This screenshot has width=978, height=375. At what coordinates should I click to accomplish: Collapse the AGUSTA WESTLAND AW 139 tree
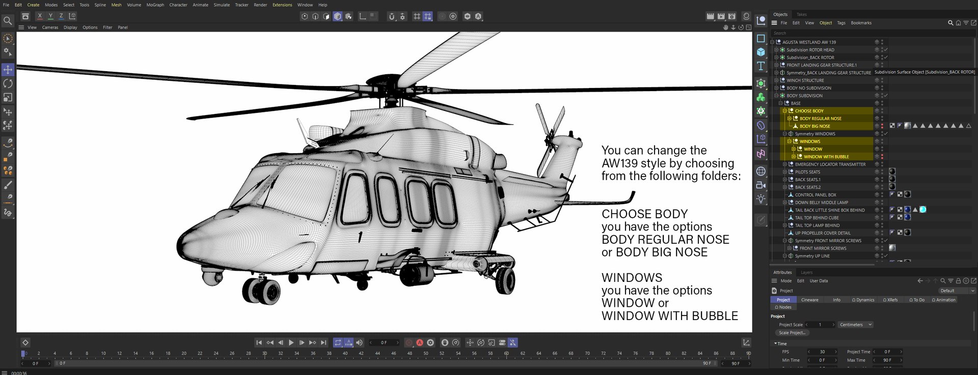[x=772, y=42]
